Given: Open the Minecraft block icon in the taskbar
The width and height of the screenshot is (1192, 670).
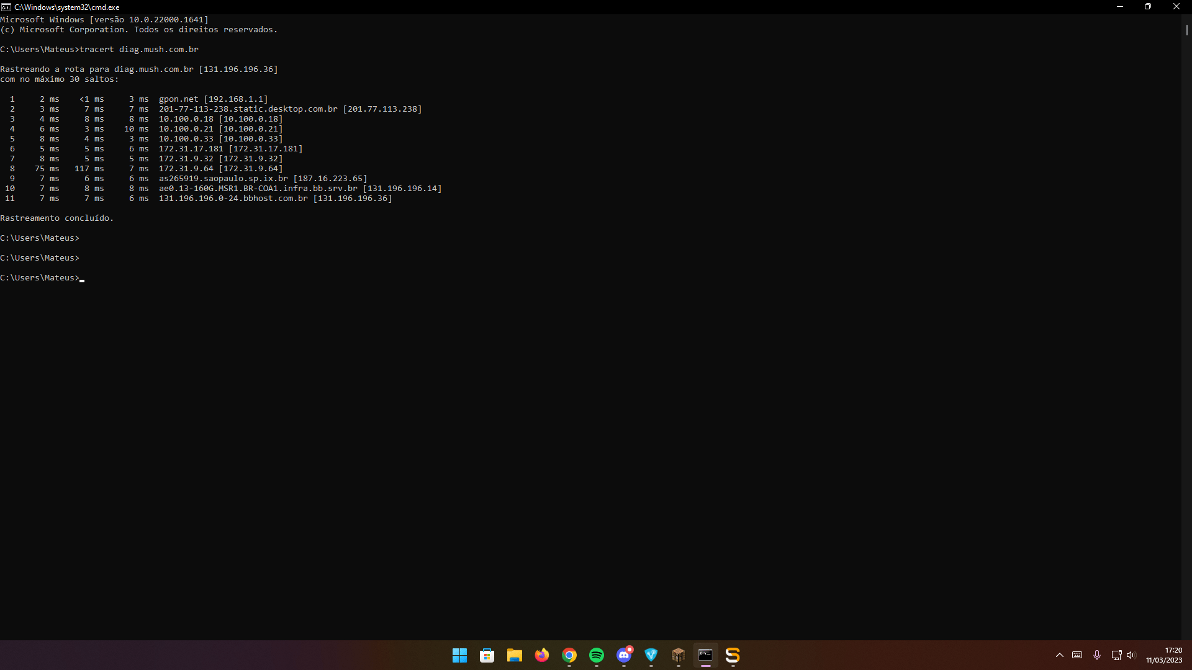Looking at the screenshot, I should click(678, 655).
